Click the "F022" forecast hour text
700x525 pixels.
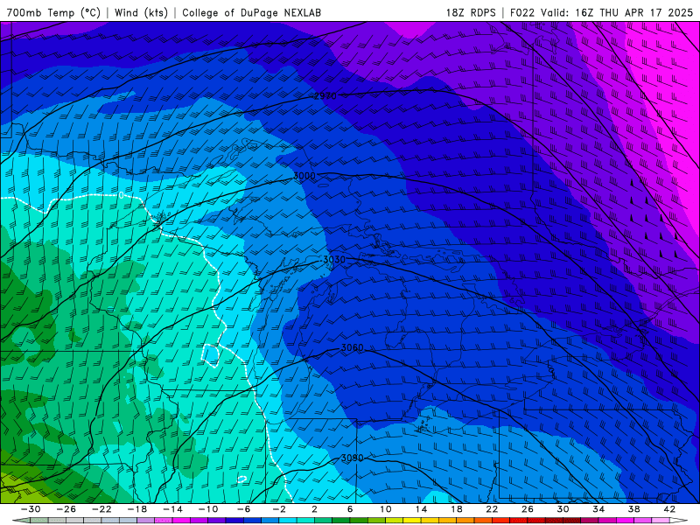[x=521, y=12]
